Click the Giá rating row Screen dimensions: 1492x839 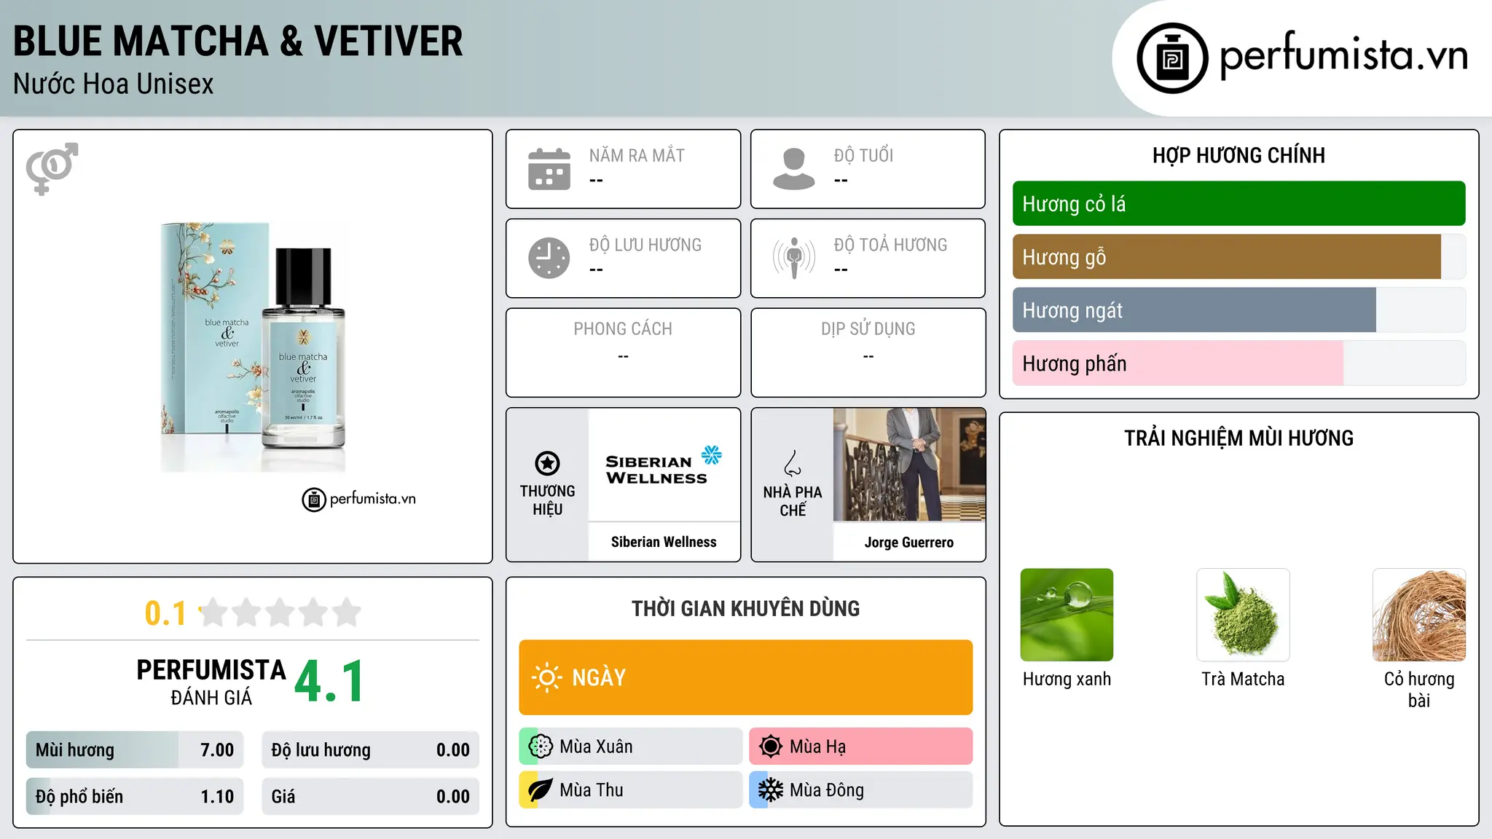370,797
